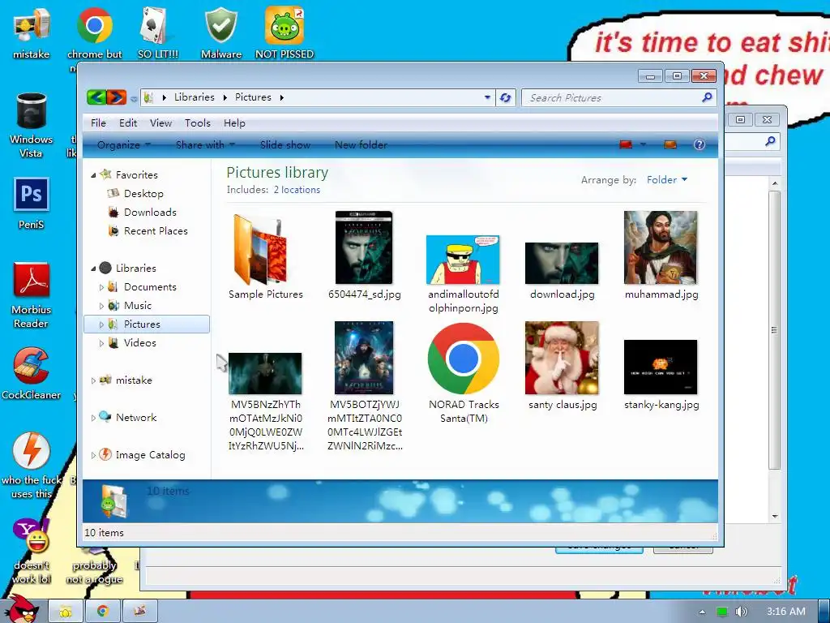The height and width of the screenshot is (623, 830).
Task: Show hidden tray icons arrow
Action: click(702, 612)
